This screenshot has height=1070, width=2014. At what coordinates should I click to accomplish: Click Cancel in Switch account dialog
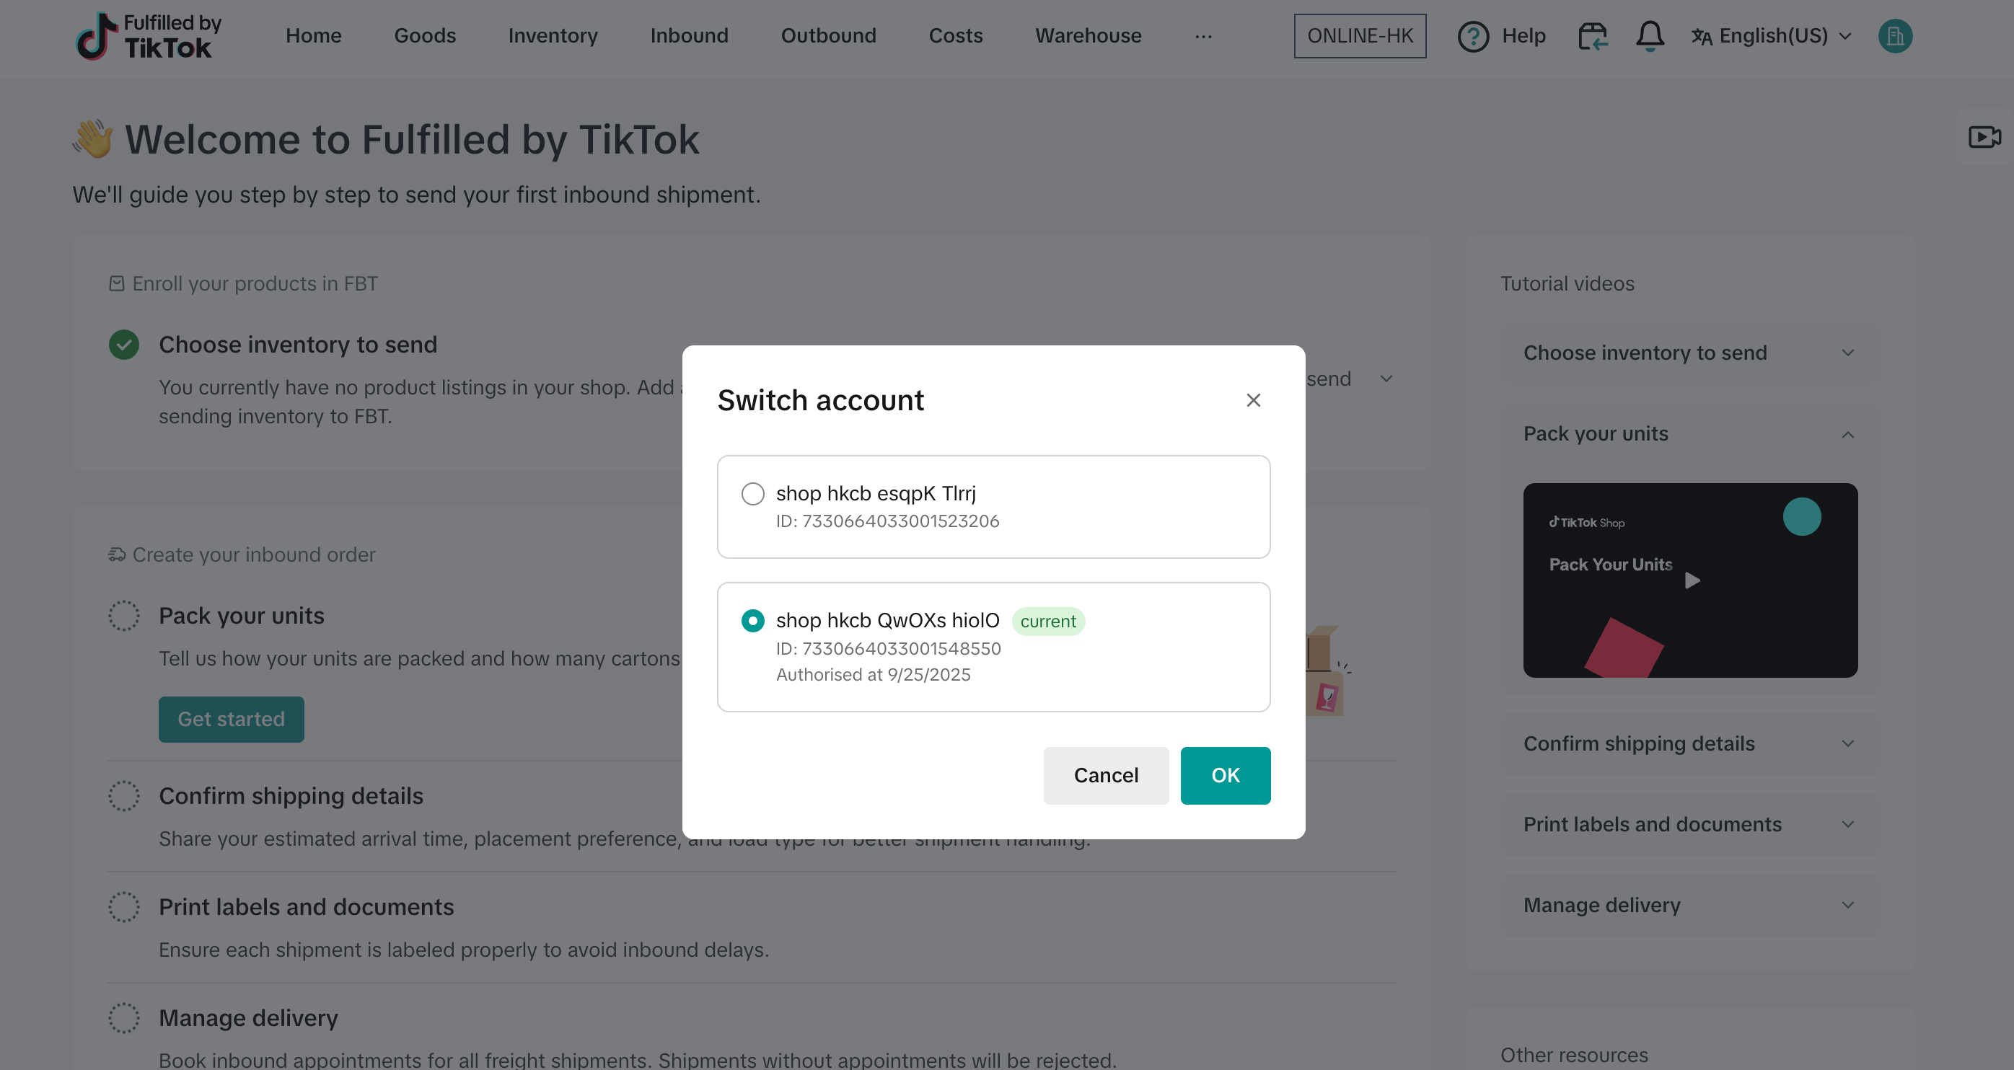pyautogui.click(x=1106, y=775)
